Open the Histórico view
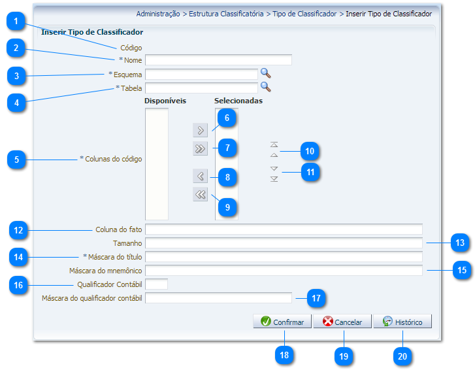The height and width of the screenshot is (372, 475). [x=402, y=322]
